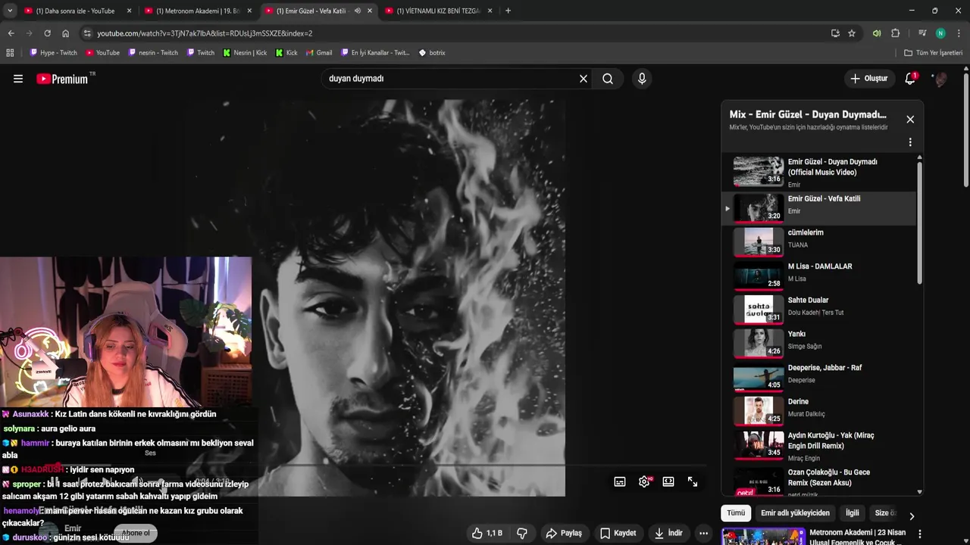Show more filter chips with arrow
Image resolution: width=970 pixels, height=545 pixels.
912,515
